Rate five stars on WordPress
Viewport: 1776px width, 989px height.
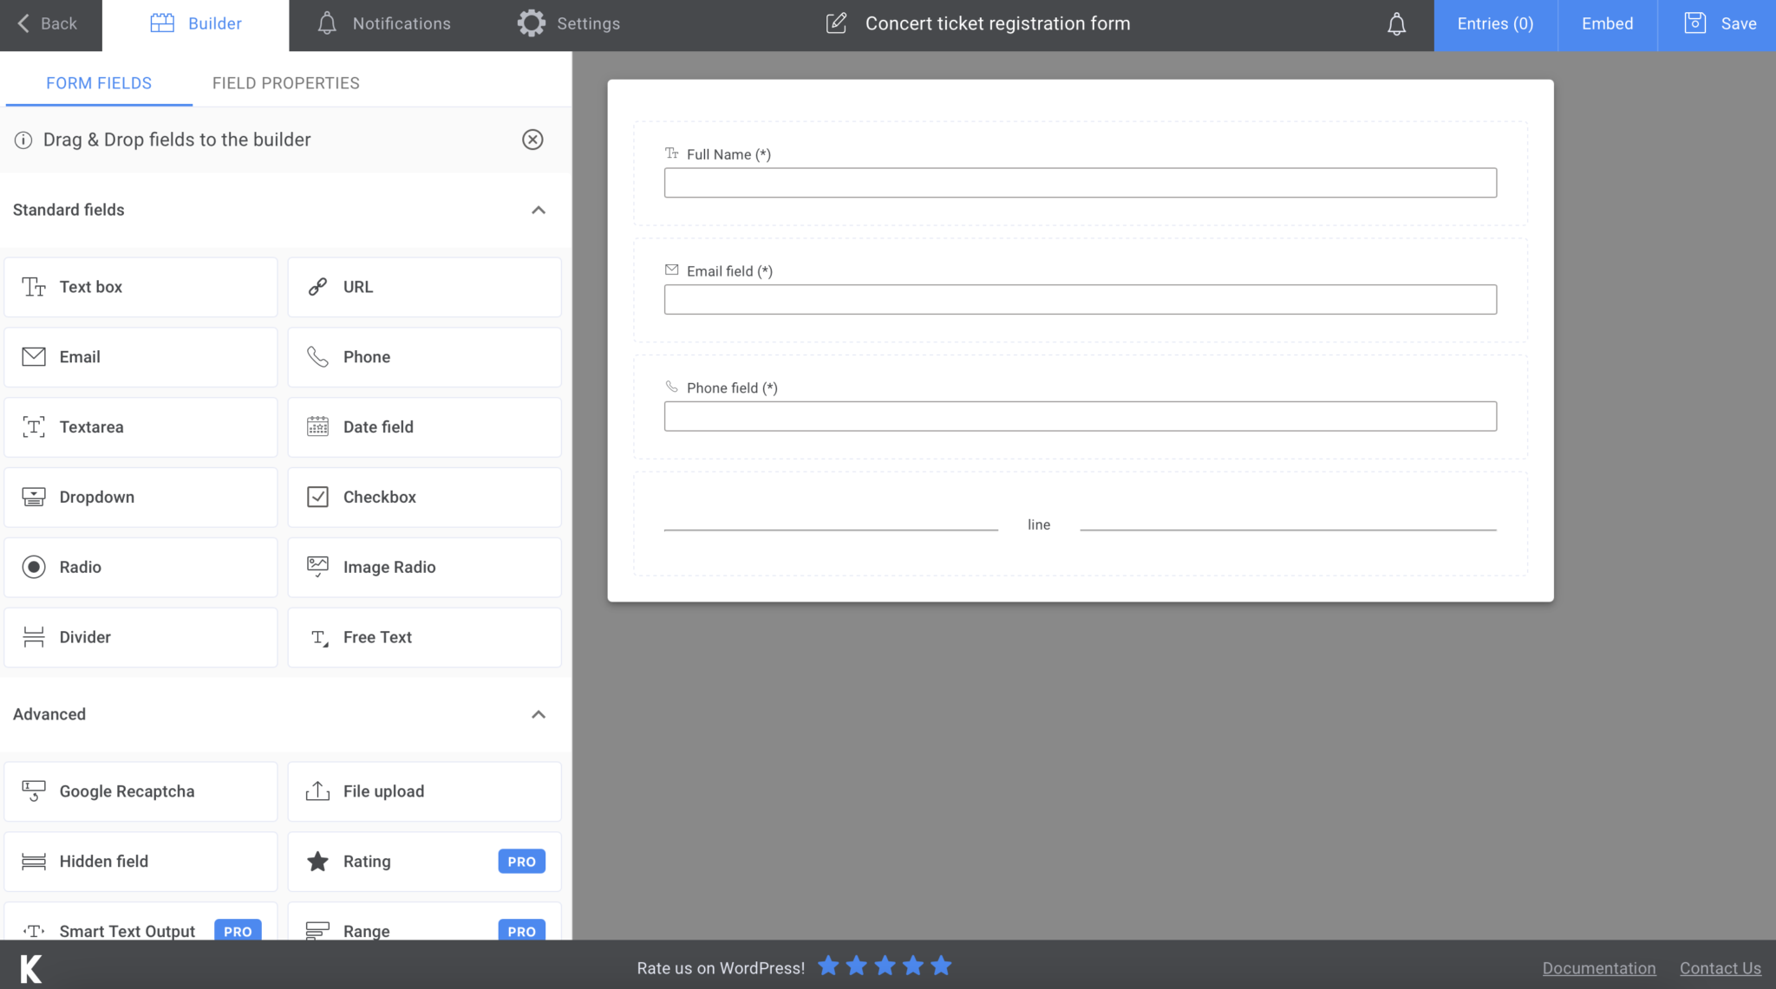pyautogui.click(x=941, y=966)
